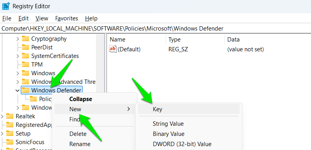Open the Help menu
Screen dimensions: 311x150
[91, 18]
